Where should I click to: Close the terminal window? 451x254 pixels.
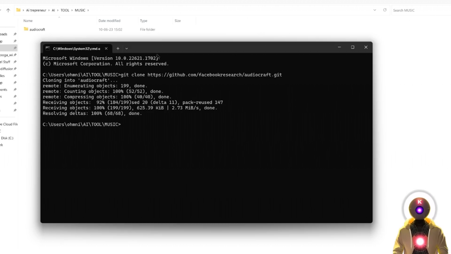pyautogui.click(x=366, y=47)
